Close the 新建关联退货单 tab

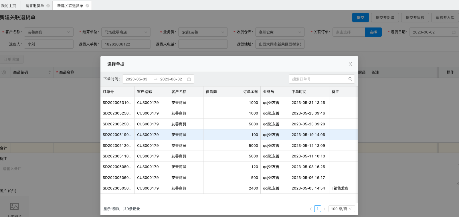click(87, 6)
